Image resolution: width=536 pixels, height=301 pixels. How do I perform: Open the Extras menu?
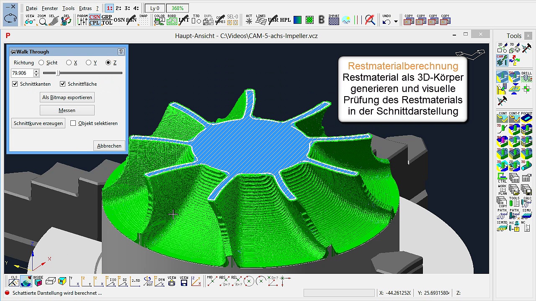(x=85, y=8)
